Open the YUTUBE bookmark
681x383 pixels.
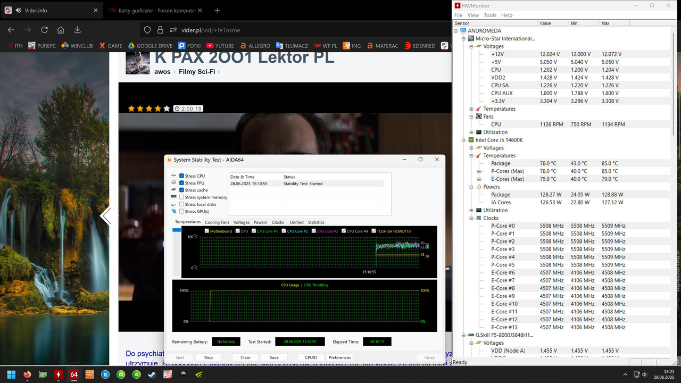click(220, 46)
